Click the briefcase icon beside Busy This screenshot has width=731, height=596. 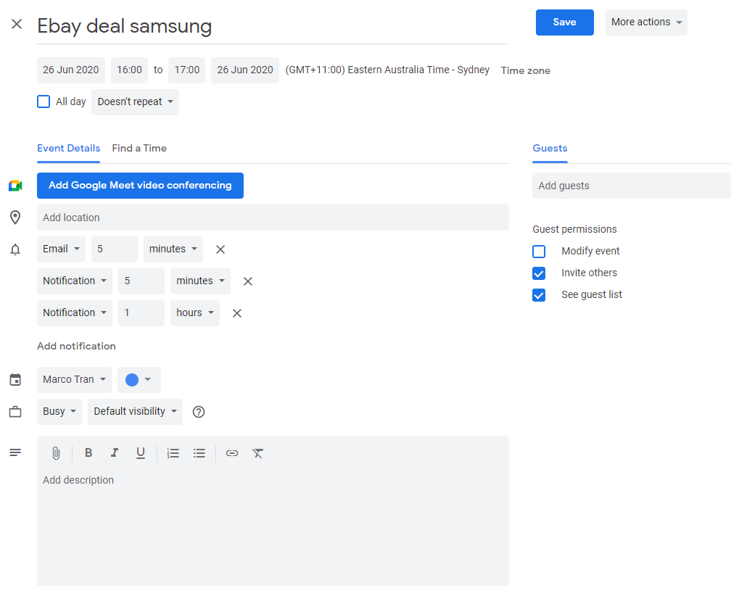15,412
